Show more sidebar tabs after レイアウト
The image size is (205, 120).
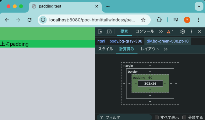[x=166, y=49]
